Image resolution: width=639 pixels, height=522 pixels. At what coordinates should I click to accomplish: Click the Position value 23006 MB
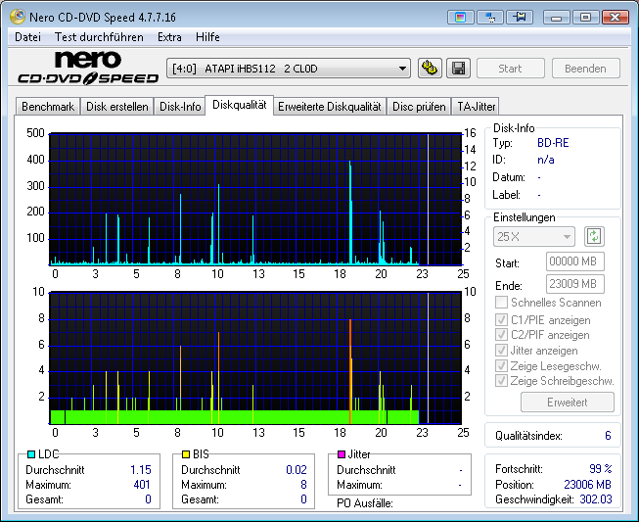pyautogui.click(x=588, y=485)
